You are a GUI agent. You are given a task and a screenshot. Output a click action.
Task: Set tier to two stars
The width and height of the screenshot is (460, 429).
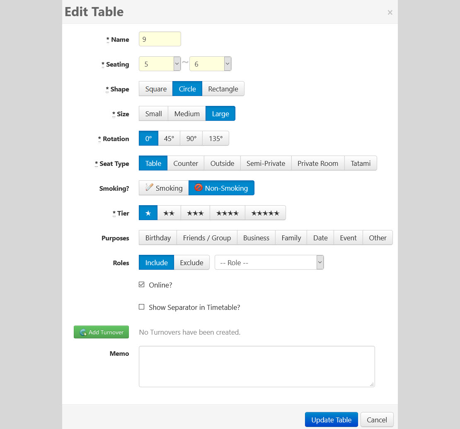(x=169, y=213)
